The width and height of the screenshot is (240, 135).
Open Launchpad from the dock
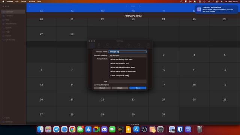coord(48,129)
